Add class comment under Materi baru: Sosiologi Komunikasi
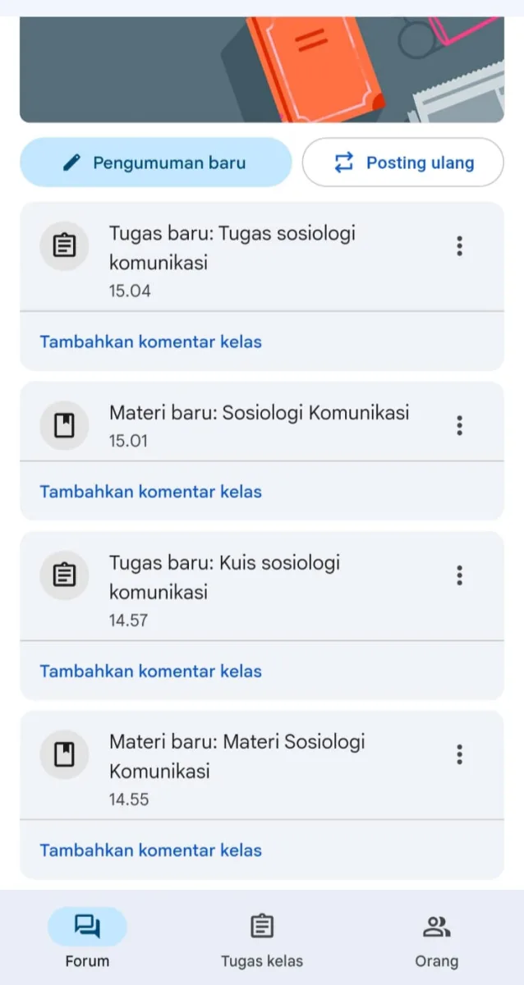The height and width of the screenshot is (985, 524). click(151, 492)
